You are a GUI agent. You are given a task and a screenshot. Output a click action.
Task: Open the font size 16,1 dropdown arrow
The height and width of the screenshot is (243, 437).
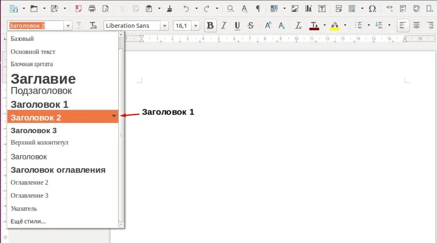click(195, 26)
